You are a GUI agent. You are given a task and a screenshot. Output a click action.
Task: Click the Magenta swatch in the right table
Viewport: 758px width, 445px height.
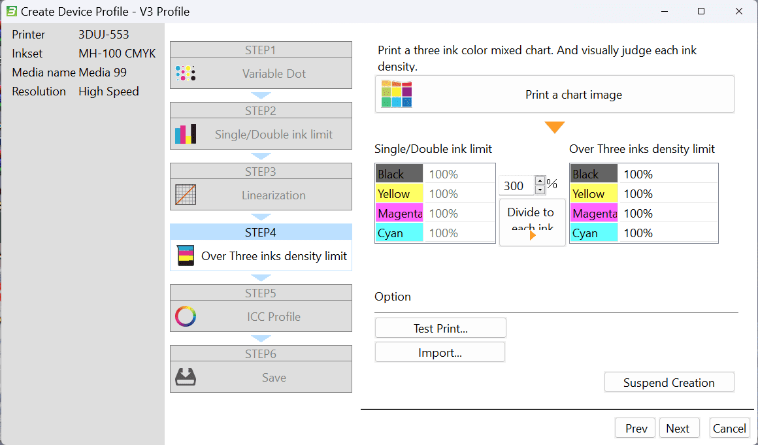(593, 213)
